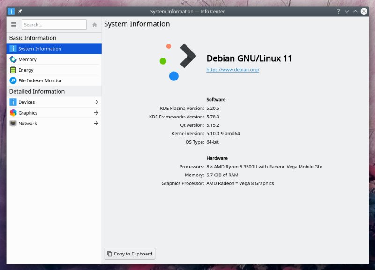375x270 pixels.
Task: Open the Devices category
Action: pos(54,102)
